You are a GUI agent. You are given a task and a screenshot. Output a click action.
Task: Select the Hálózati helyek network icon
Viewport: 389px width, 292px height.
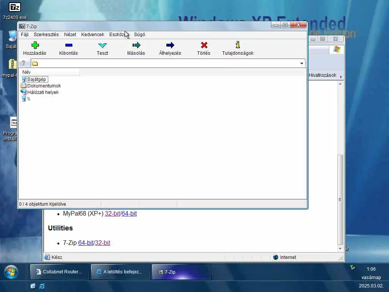(x=24, y=92)
